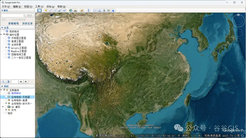Click the 临时位置 folder icon
246x138 pixels.
(x=7, y=34)
